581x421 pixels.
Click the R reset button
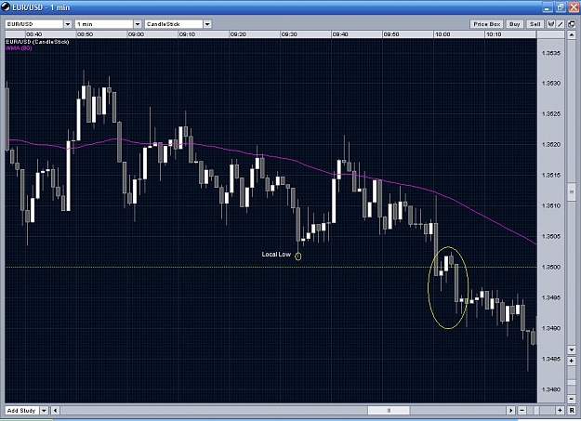[x=572, y=410]
